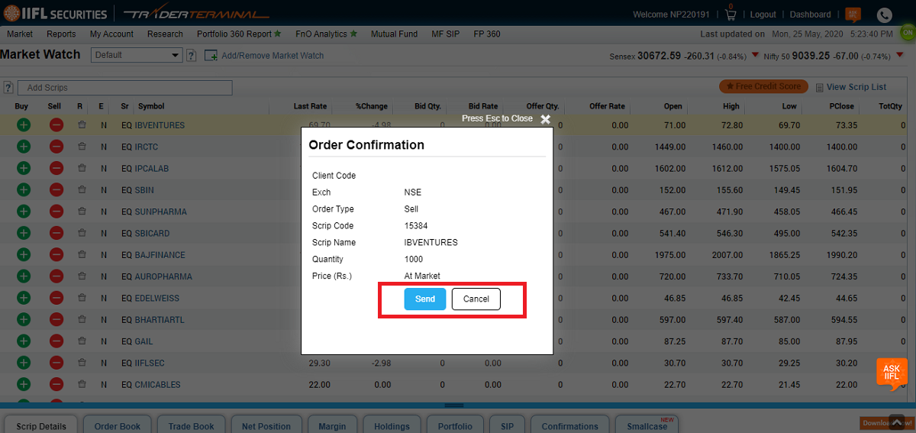
Task: Open the Market menu
Action: (x=20, y=34)
